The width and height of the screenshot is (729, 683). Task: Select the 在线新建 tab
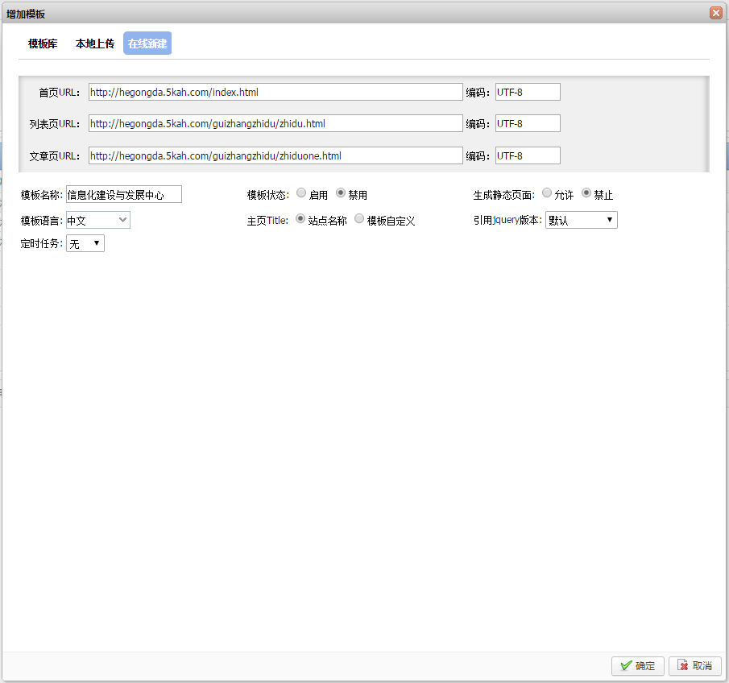tap(147, 44)
